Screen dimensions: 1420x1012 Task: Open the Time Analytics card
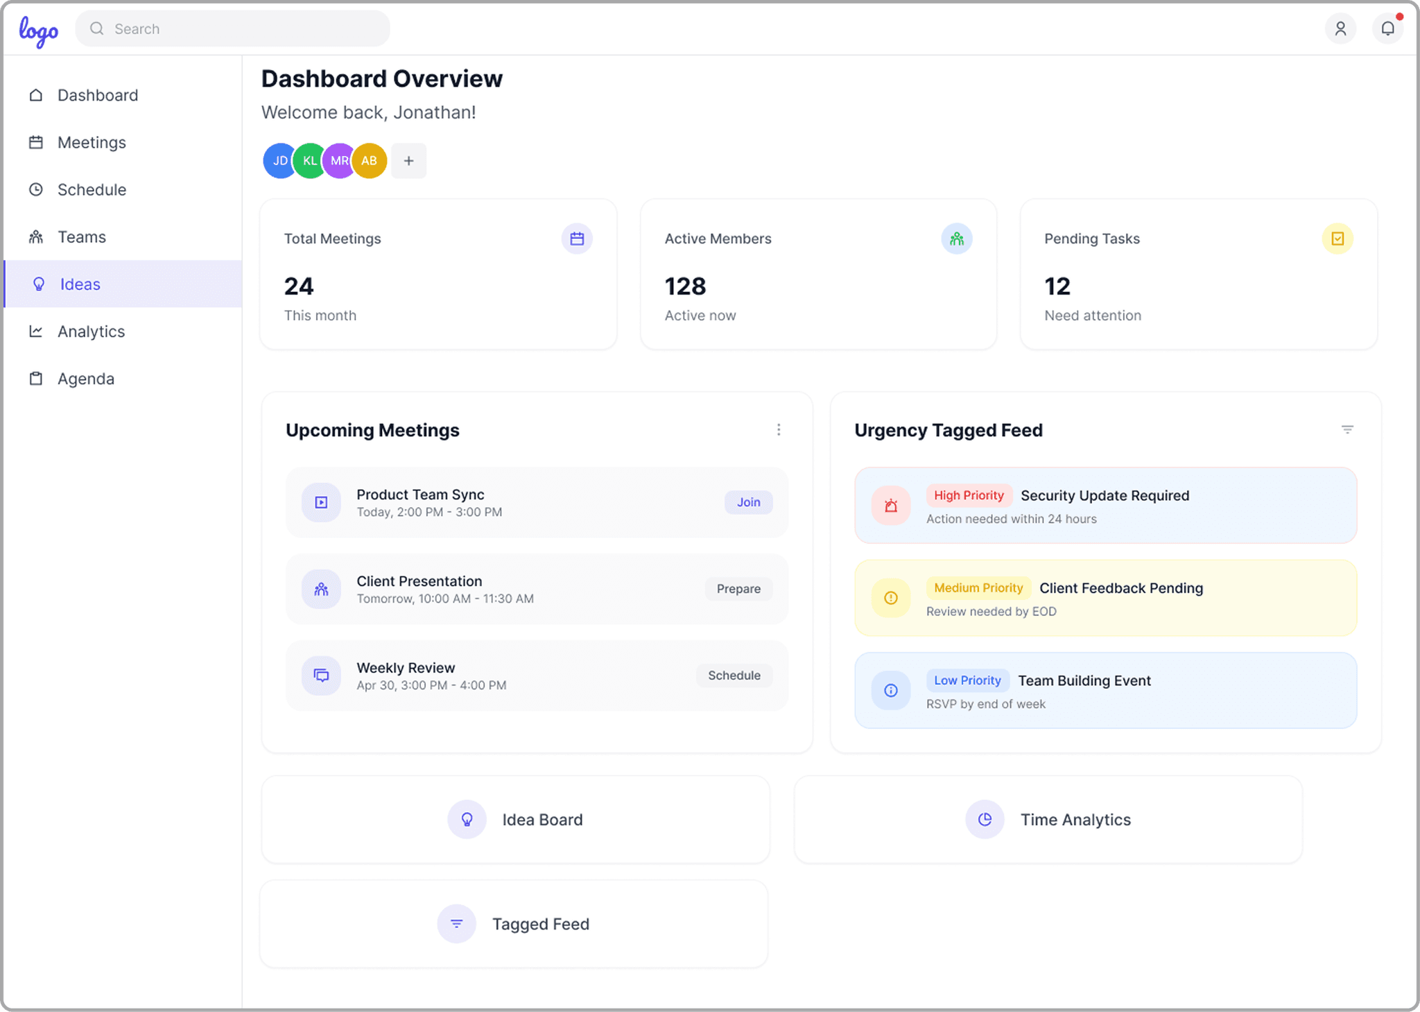[1048, 820]
